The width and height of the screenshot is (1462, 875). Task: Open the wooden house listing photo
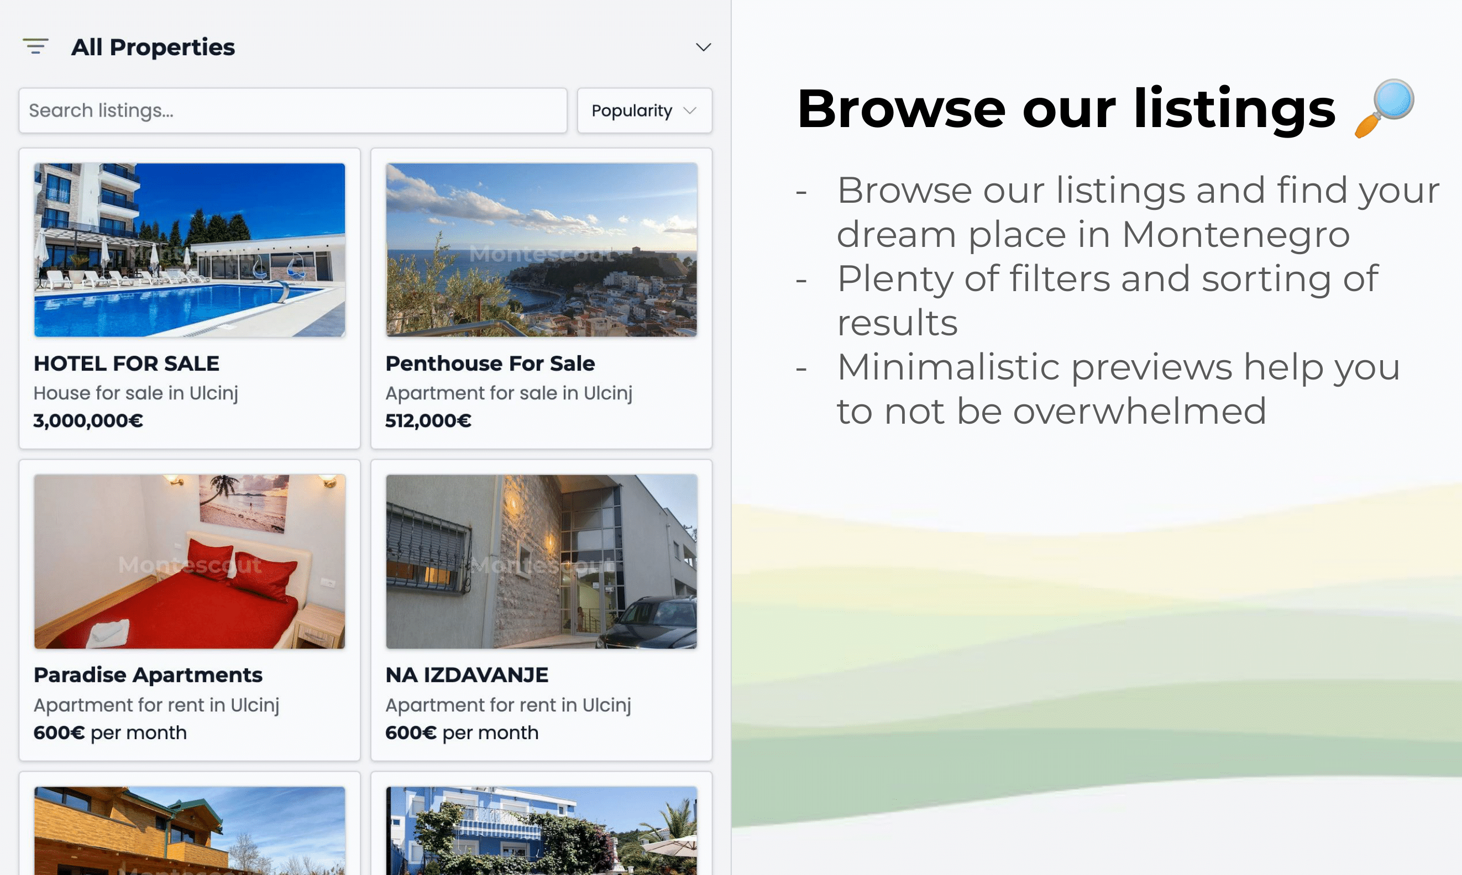click(x=190, y=830)
